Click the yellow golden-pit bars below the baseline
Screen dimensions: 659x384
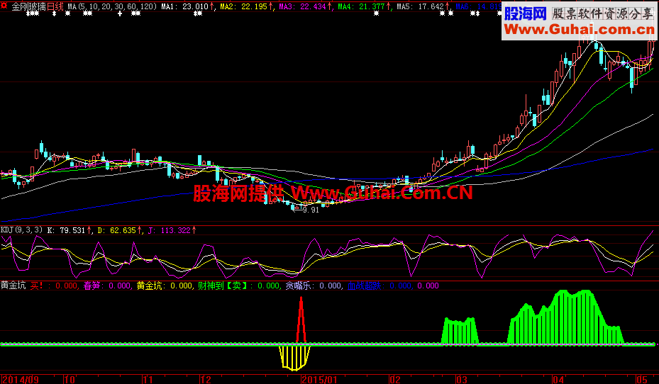[x=294, y=358]
